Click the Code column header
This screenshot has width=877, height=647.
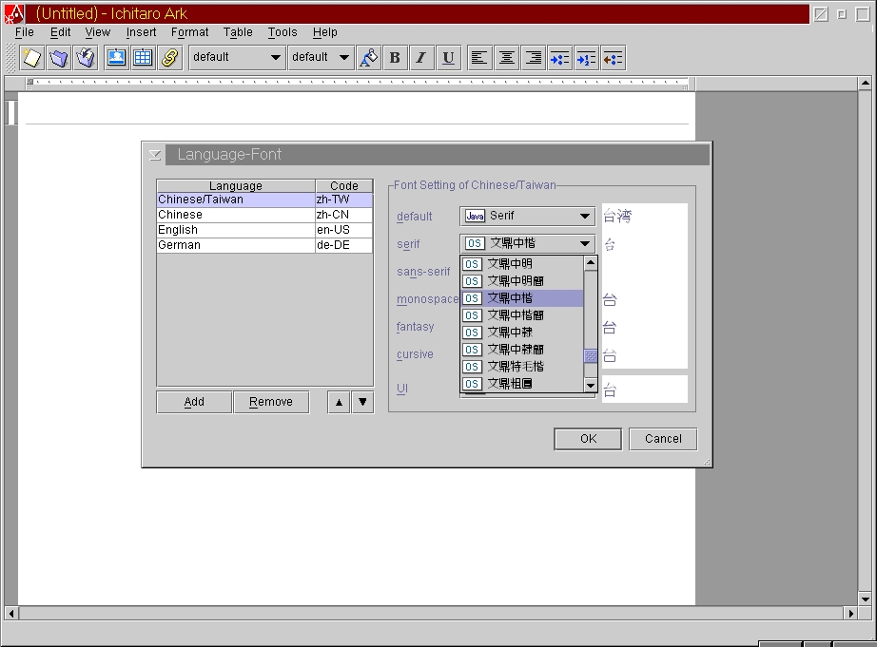[344, 185]
